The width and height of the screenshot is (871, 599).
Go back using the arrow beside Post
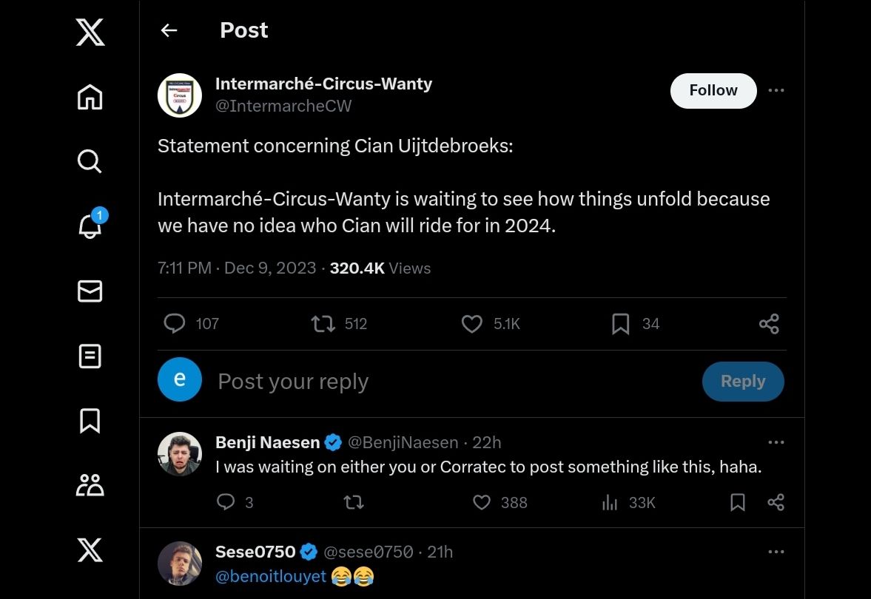[169, 30]
